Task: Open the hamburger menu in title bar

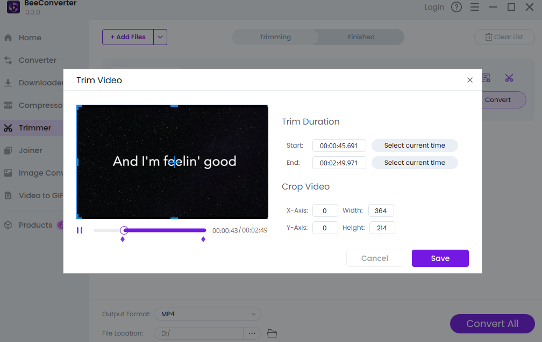Action: (474, 7)
